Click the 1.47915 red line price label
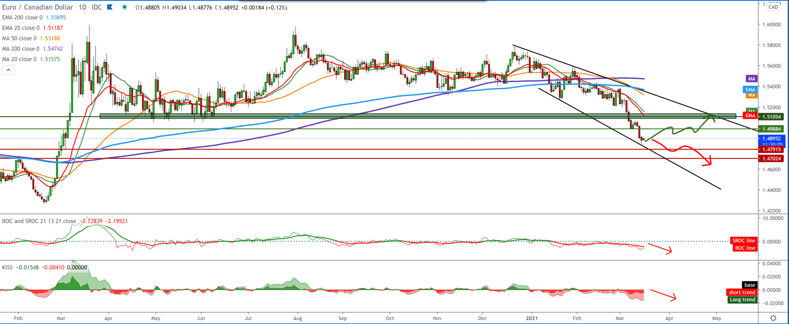This screenshot has width=789, height=324. point(772,150)
